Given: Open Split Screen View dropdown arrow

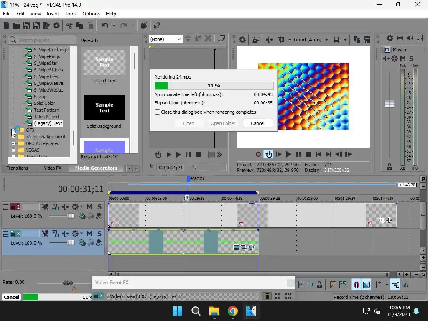Looking at the screenshot, I should (290, 40).
